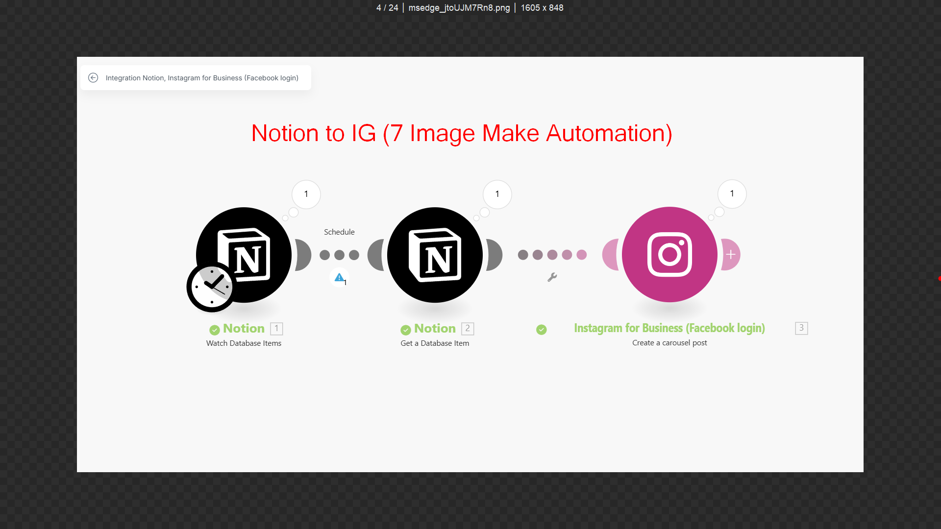
Task: Open the clock schedule icon on first Notion module
Action: [212, 287]
